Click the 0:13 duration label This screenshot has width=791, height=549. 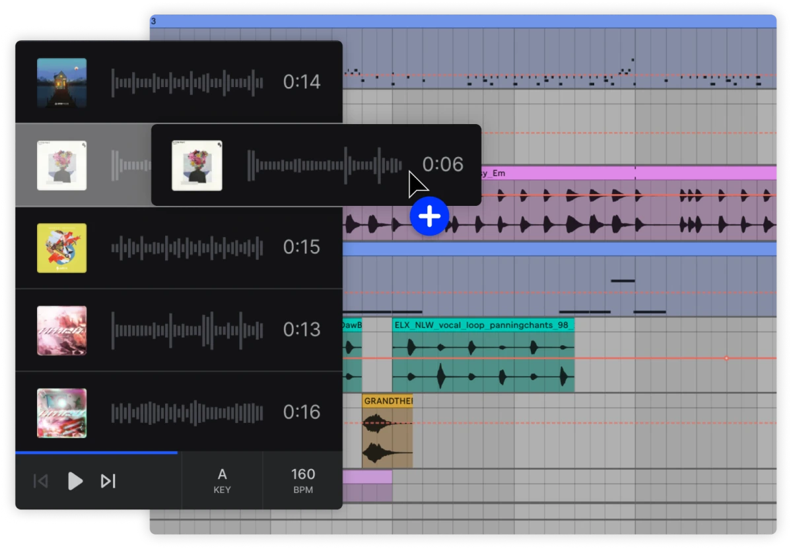(302, 330)
